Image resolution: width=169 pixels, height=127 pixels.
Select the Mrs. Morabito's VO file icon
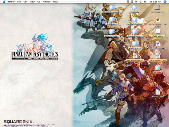(x=135, y=56)
